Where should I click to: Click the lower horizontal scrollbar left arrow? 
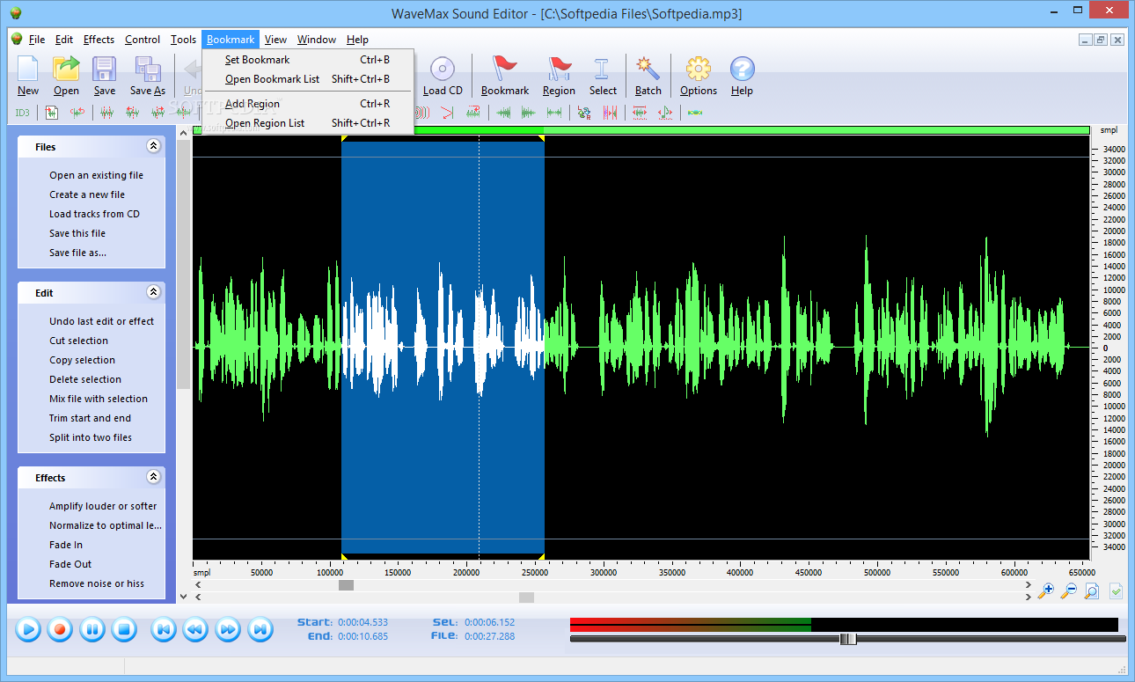click(x=199, y=598)
